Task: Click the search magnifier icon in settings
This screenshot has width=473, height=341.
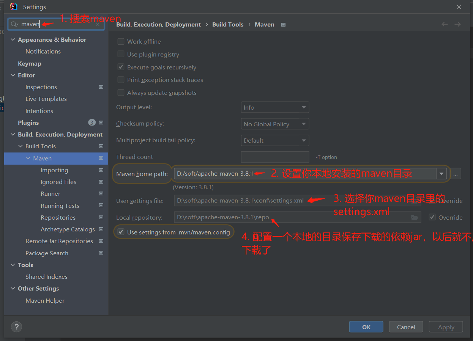Action: point(14,24)
